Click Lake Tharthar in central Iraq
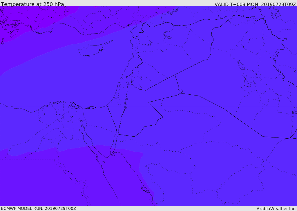Image resolution: width=297 pixels, height=211 pixels. (x=241, y=65)
